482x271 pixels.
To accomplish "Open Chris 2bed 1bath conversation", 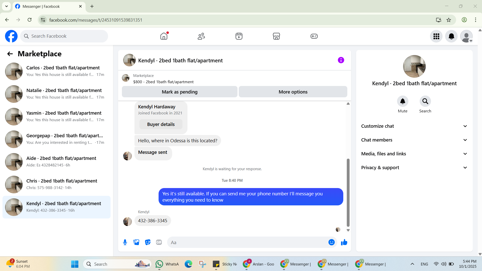I will pos(57,185).
